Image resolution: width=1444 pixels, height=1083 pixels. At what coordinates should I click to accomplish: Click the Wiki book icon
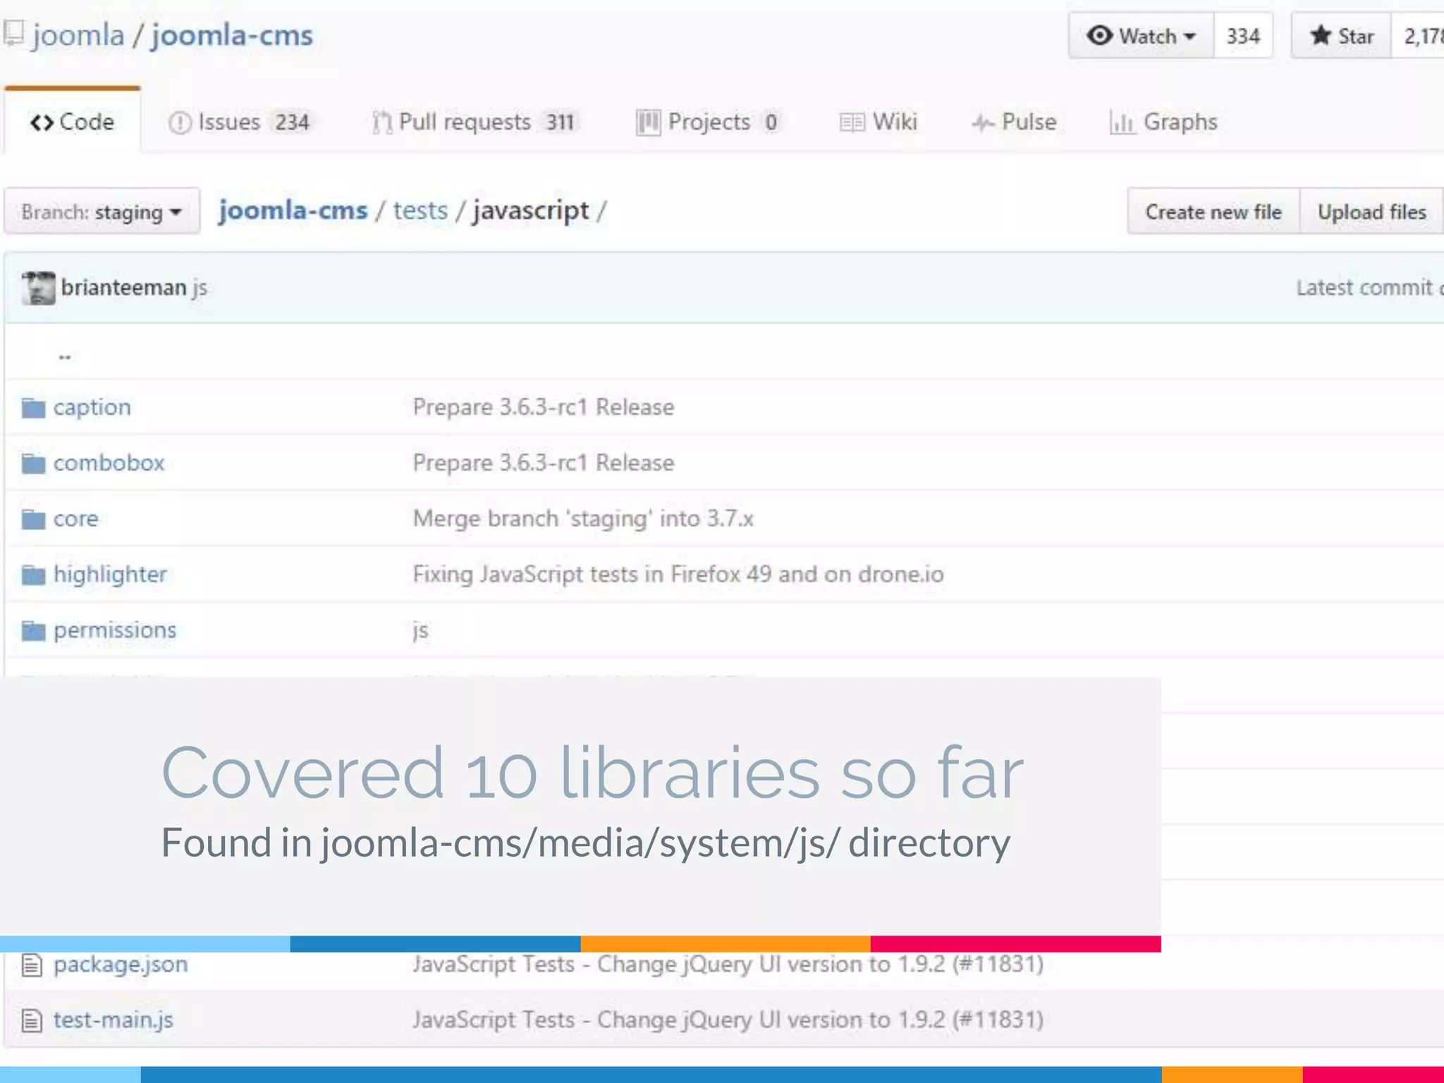pos(852,123)
